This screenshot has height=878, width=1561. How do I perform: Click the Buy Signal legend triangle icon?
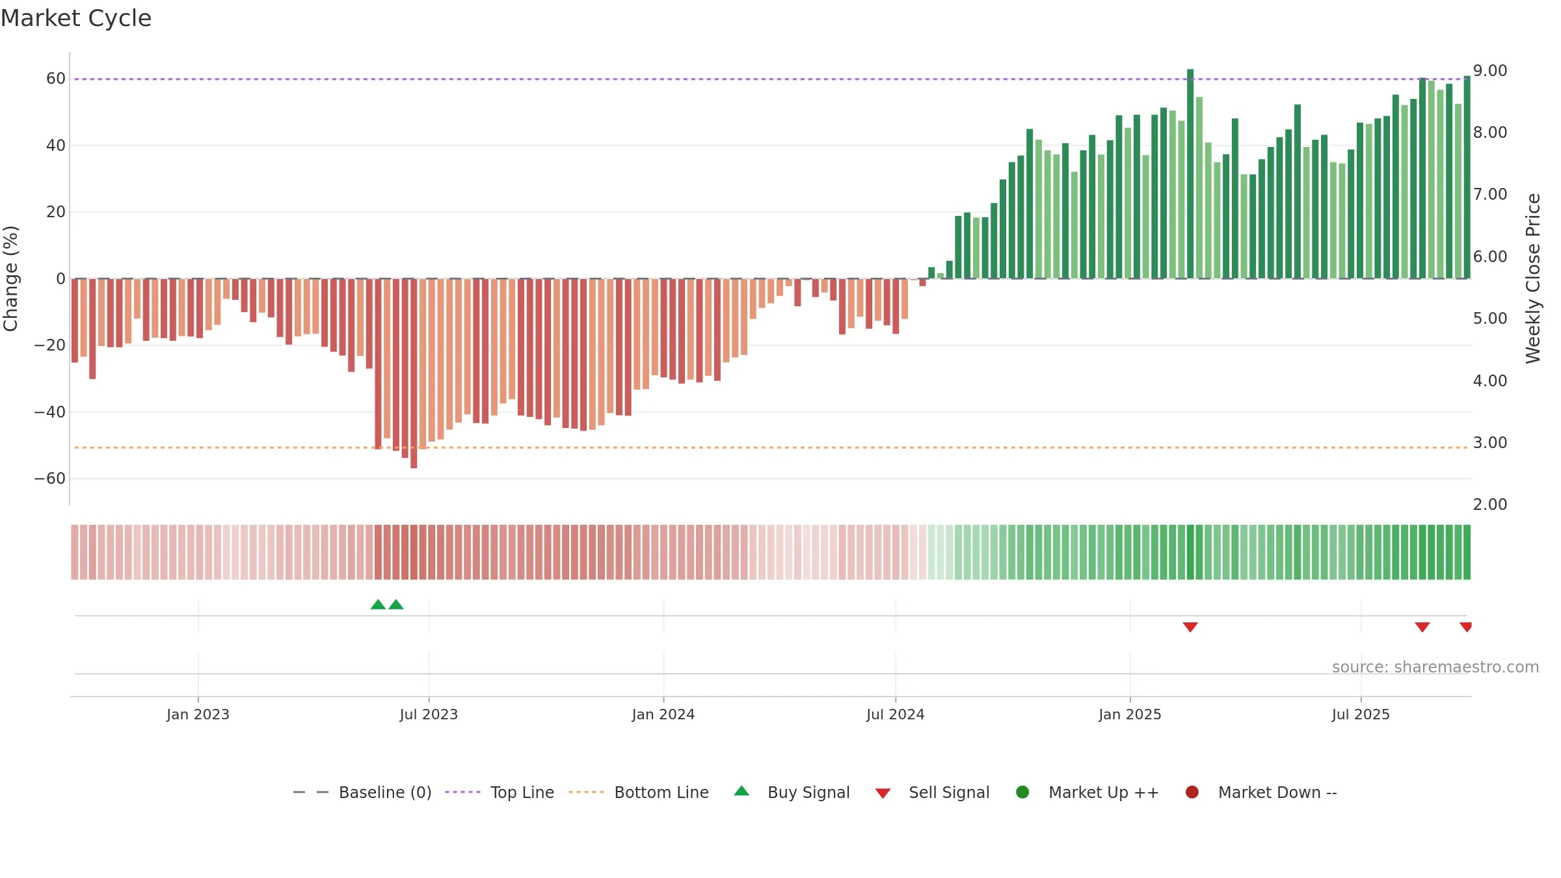pyautogui.click(x=741, y=791)
